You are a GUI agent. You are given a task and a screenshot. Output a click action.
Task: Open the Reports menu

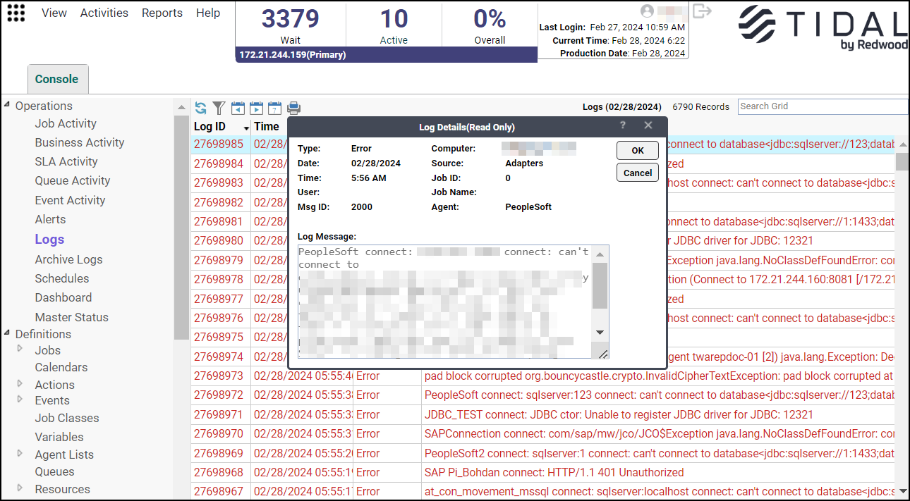tap(162, 13)
